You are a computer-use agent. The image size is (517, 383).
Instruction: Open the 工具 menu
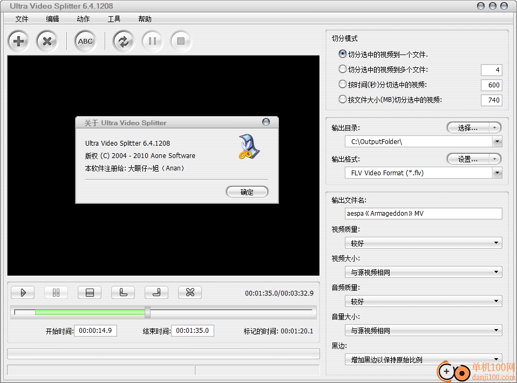114,19
